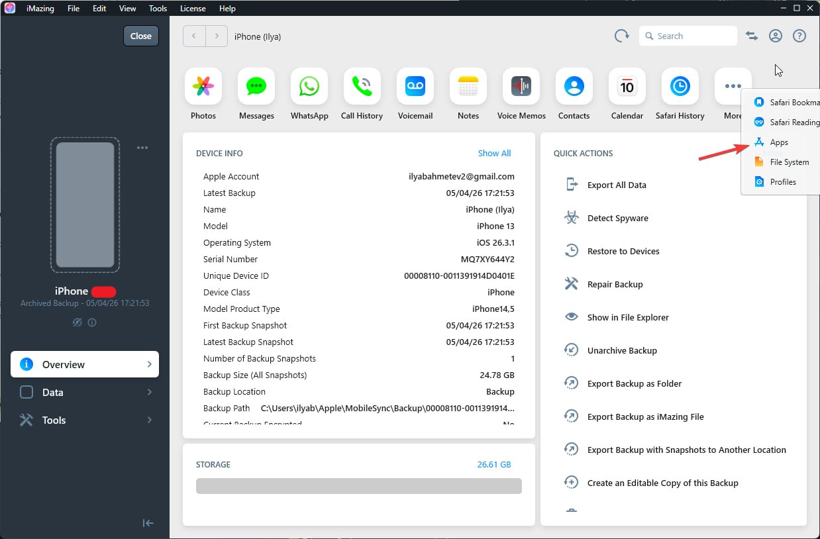Open the Voicemail icon
Image resolution: width=820 pixels, height=539 pixels.
[x=415, y=86]
